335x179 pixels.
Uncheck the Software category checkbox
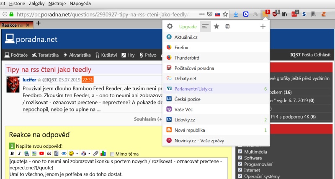pos(240,158)
